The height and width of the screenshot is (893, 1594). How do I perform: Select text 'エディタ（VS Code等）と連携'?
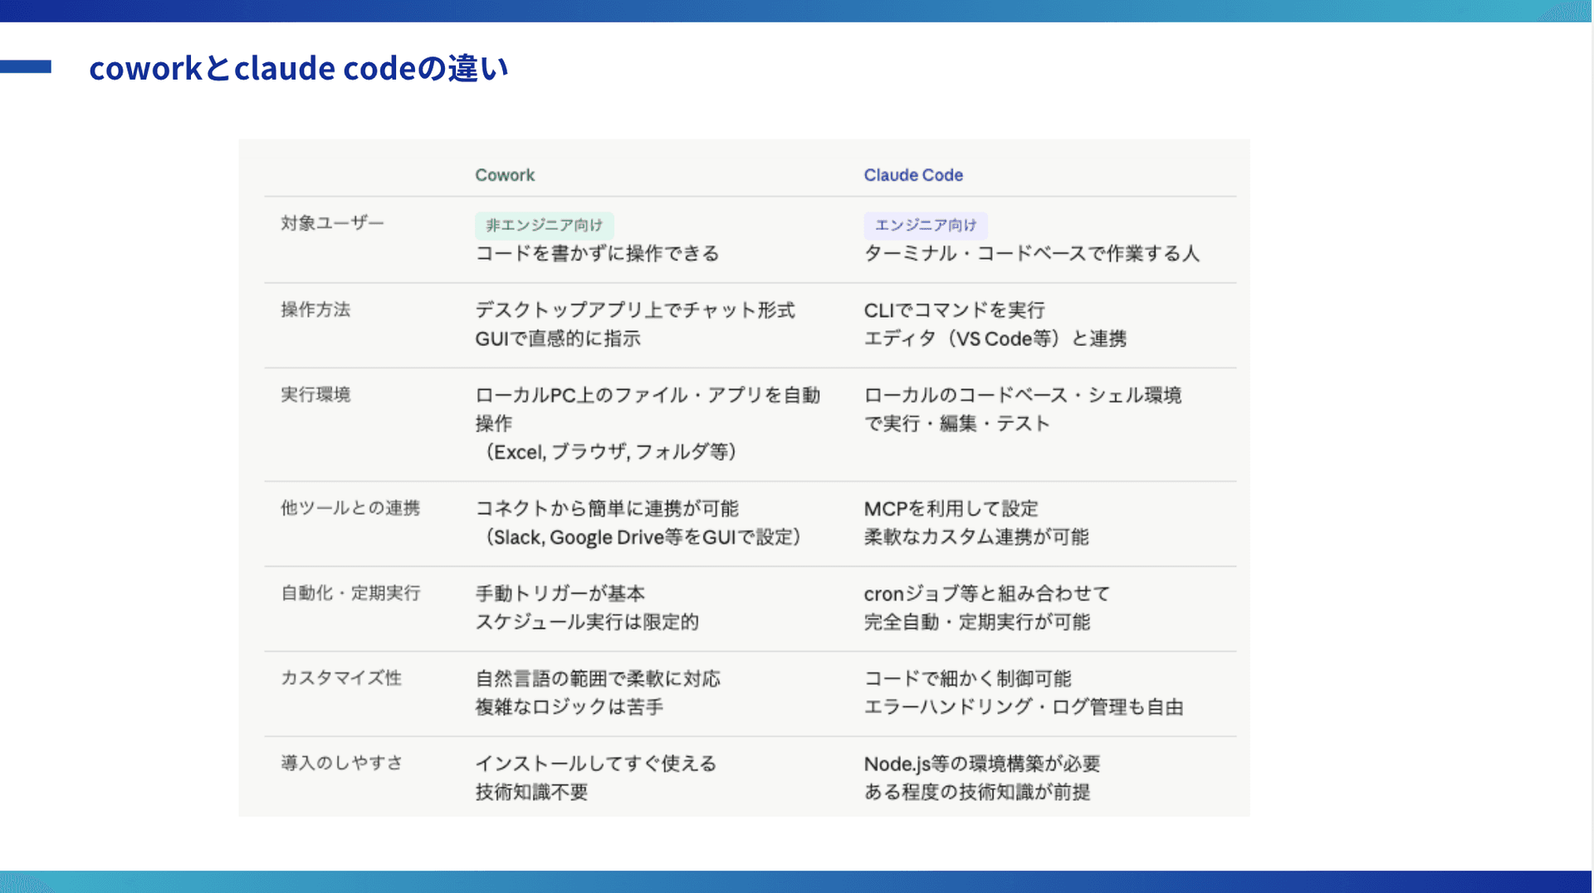(x=995, y=338)
